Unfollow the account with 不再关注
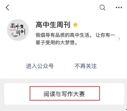Image resolution: width=127 pixels, height=111 pixels. [x=86, y=66]
